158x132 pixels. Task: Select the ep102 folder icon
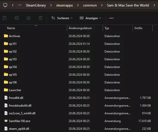[6, 51]
